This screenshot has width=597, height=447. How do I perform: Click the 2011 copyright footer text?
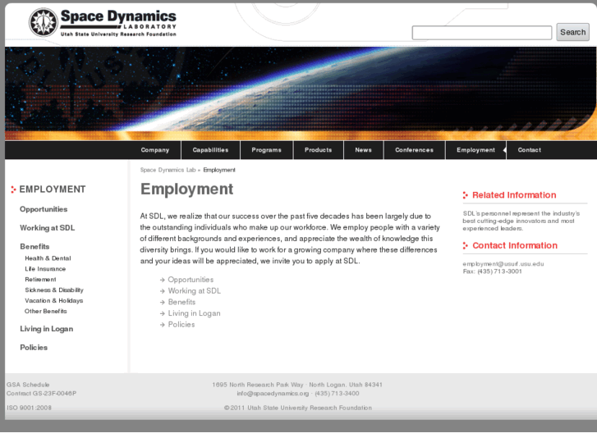[298, 408]
